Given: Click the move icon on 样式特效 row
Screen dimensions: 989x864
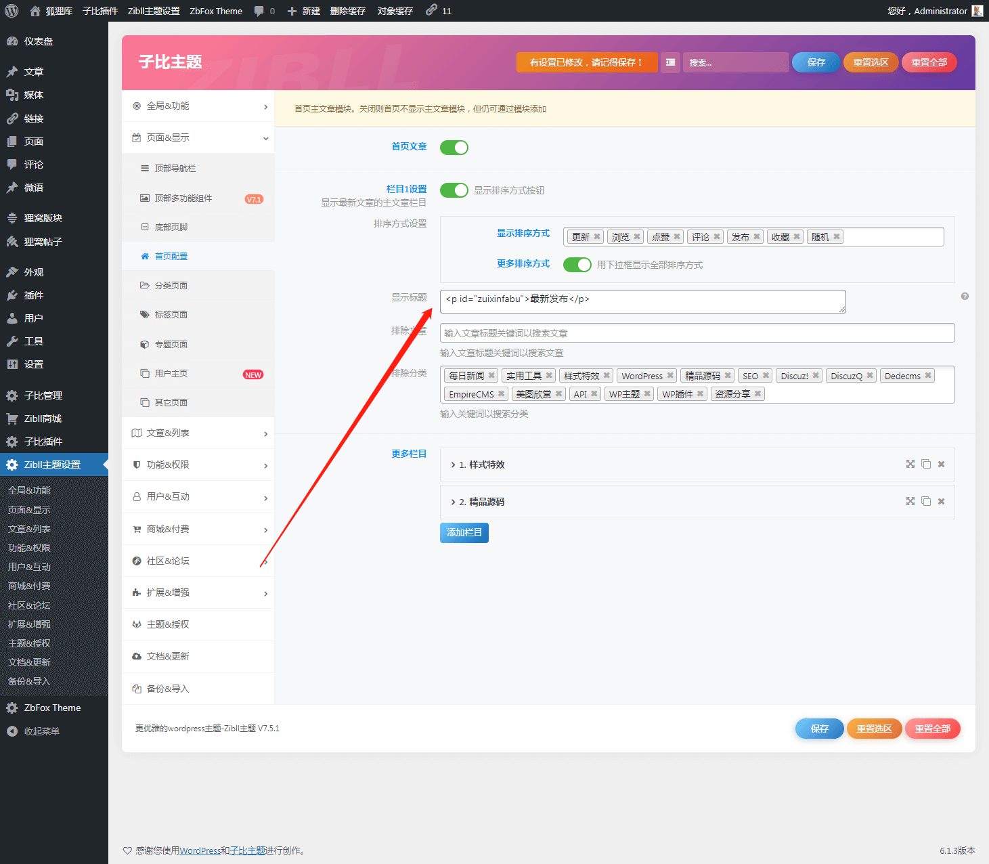Looking at the screenshot, I should (x=910, y=465).
